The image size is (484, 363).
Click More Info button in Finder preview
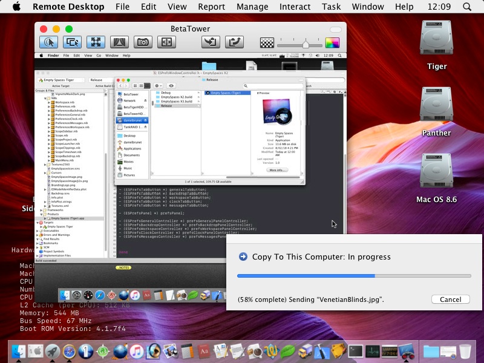277,170
